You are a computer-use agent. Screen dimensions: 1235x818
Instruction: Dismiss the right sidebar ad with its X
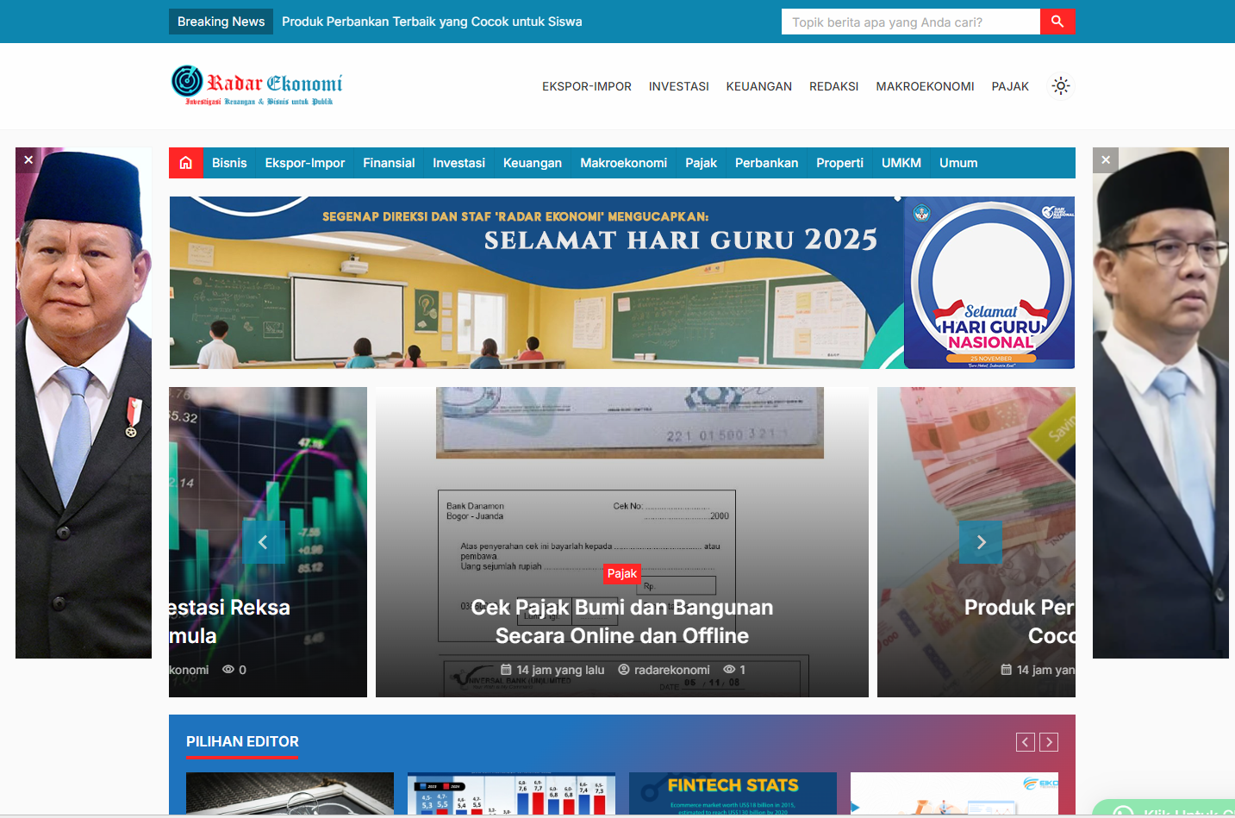1105,159
